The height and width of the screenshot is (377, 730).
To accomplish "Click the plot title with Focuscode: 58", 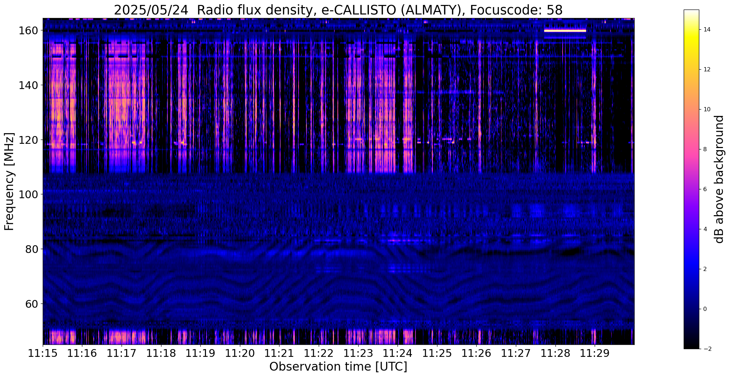I will pyautogui.click(x=338, y=10).
